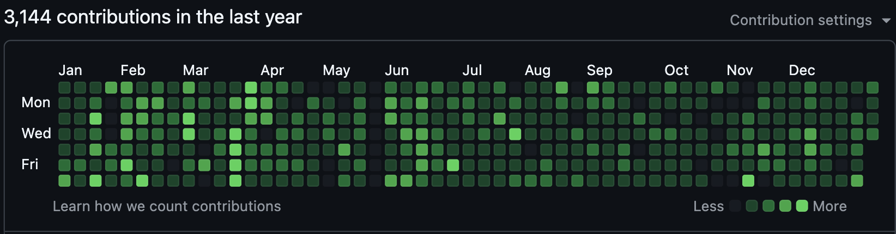Click the Fri weekday label
This screenshot has height=234, width=896.
pos(30,164)
